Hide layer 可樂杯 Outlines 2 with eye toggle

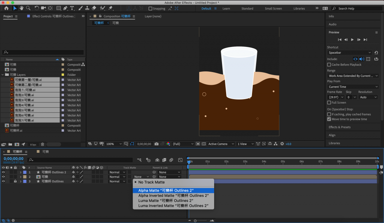[x=3, y=172]
